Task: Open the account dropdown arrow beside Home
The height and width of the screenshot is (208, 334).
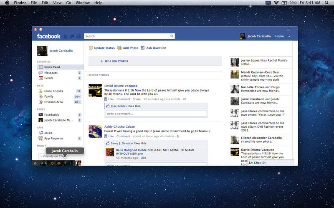Action: pyautogui.click(x=289, y=37)
